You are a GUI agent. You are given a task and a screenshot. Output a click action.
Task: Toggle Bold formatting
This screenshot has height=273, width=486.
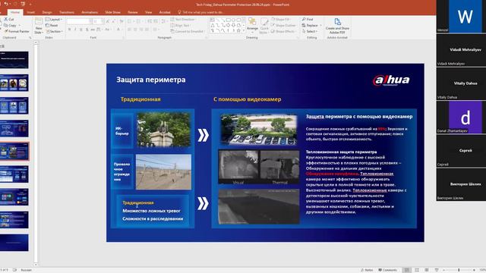[69, 30]
